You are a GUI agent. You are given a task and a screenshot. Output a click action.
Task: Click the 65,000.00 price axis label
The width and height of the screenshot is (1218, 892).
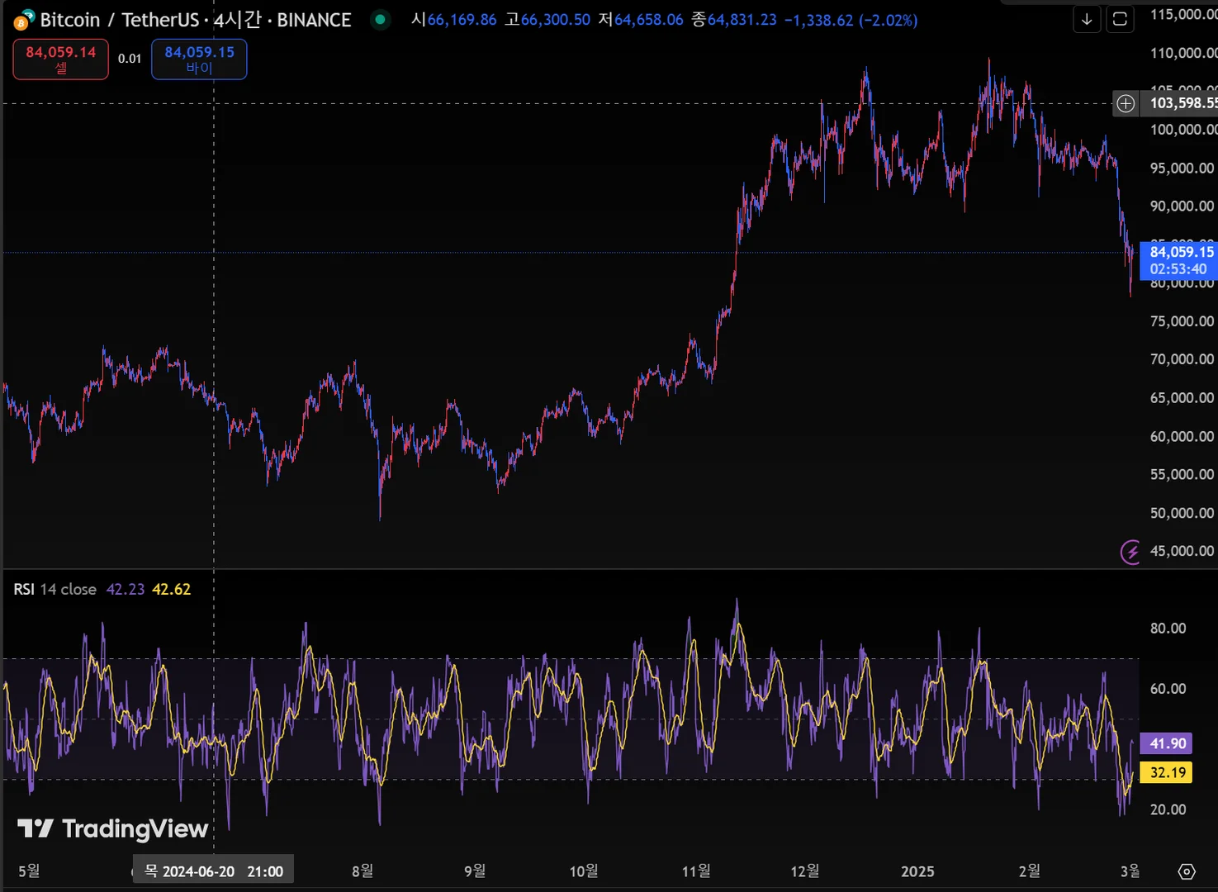[1182, 398]
